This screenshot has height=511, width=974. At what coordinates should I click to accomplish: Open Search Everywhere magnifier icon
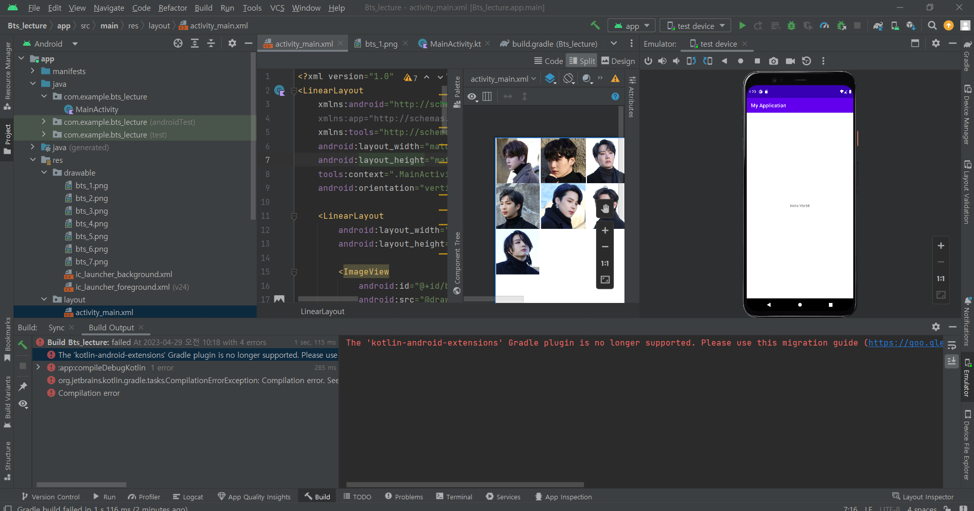(932, 25)
